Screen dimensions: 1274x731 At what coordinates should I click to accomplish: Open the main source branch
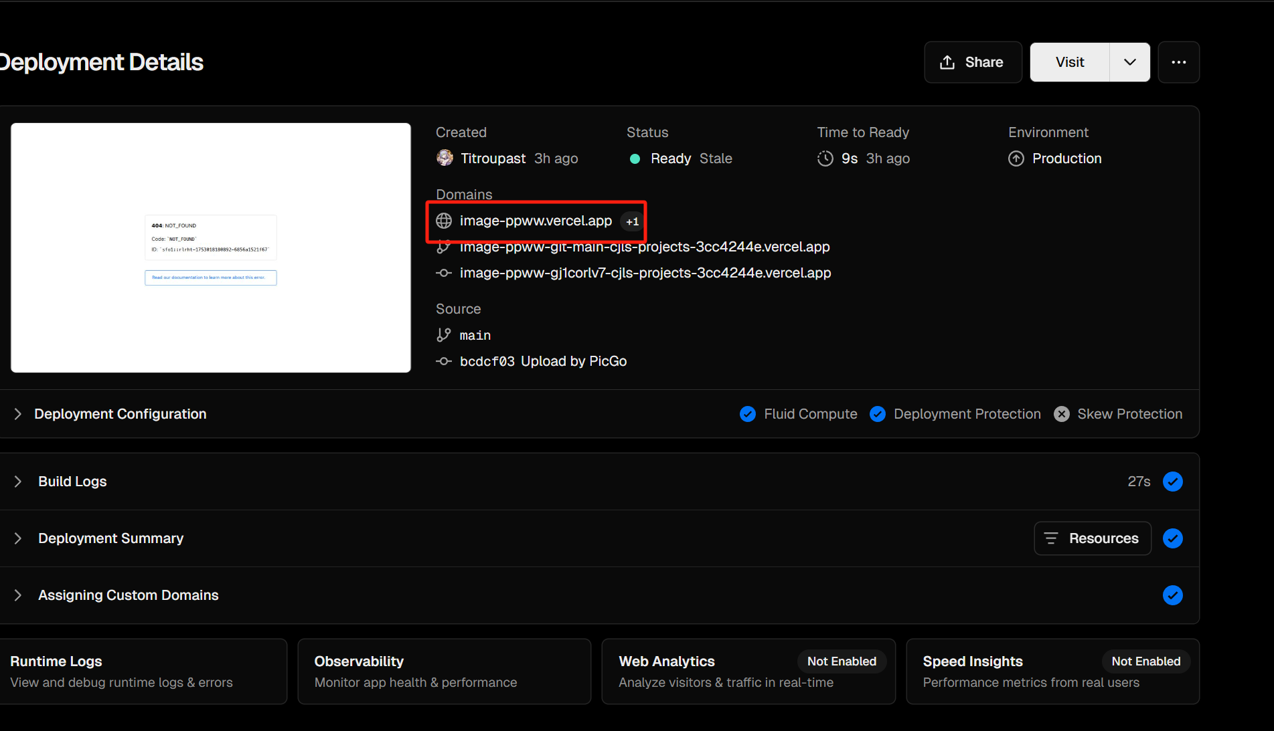pos(475,335)
